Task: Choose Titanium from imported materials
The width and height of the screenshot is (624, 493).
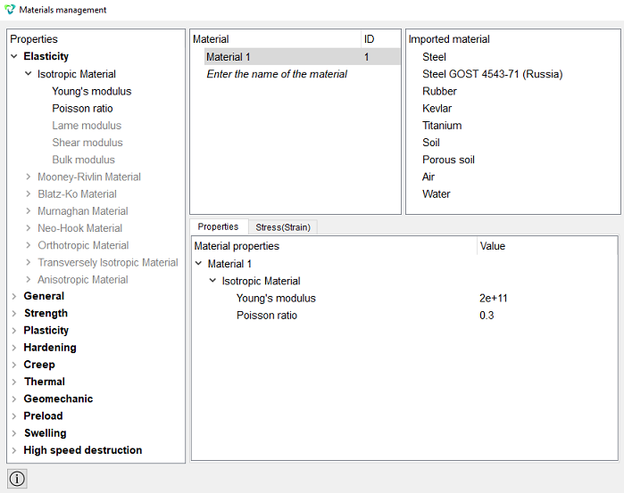Action: coord(442,125)
